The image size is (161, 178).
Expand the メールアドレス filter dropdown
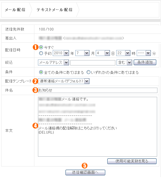(x=53, y=62)
